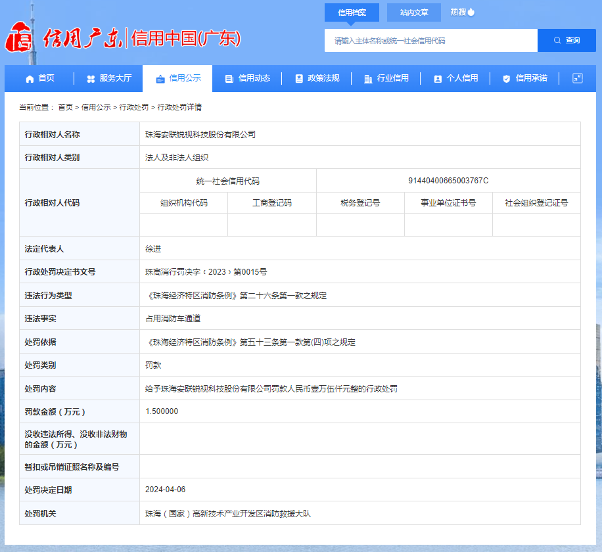Click the fine amount 1.500000
Screen dimensions: 602x552
point(162,411)
